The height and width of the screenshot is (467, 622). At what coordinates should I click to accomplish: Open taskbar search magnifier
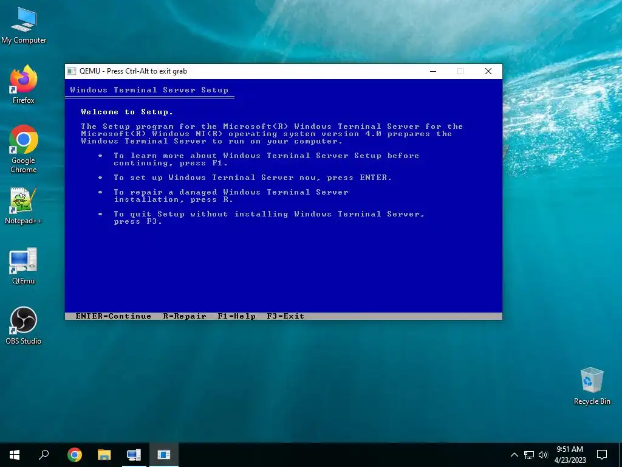click(x=44, y=455)
